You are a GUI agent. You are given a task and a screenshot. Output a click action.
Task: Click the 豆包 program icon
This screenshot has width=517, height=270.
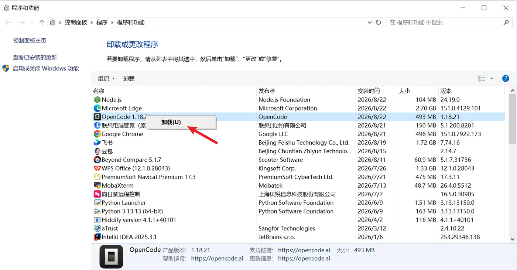(97, 151)
